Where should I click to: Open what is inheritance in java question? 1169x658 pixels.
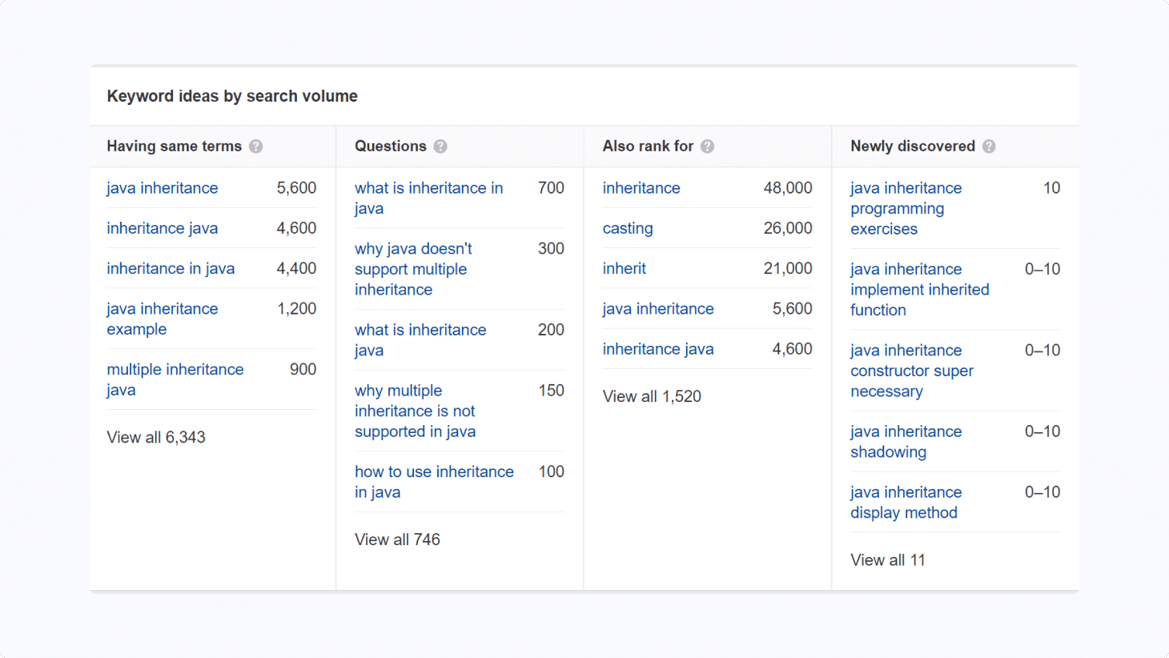(428, 198)
